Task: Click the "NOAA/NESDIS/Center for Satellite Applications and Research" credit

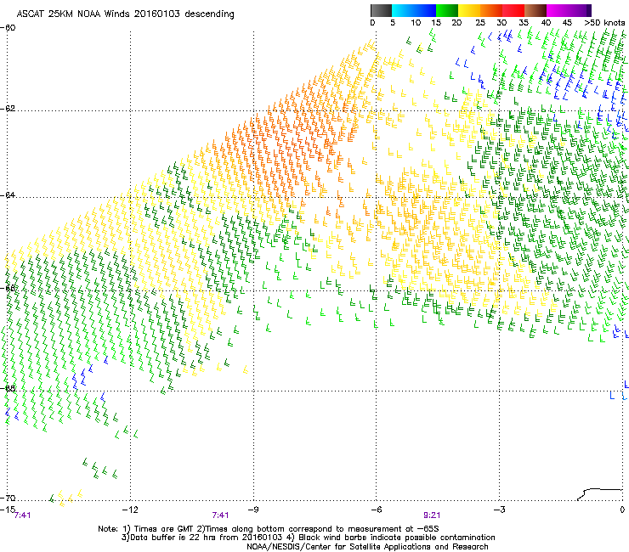Action: [x=367, y=547]
